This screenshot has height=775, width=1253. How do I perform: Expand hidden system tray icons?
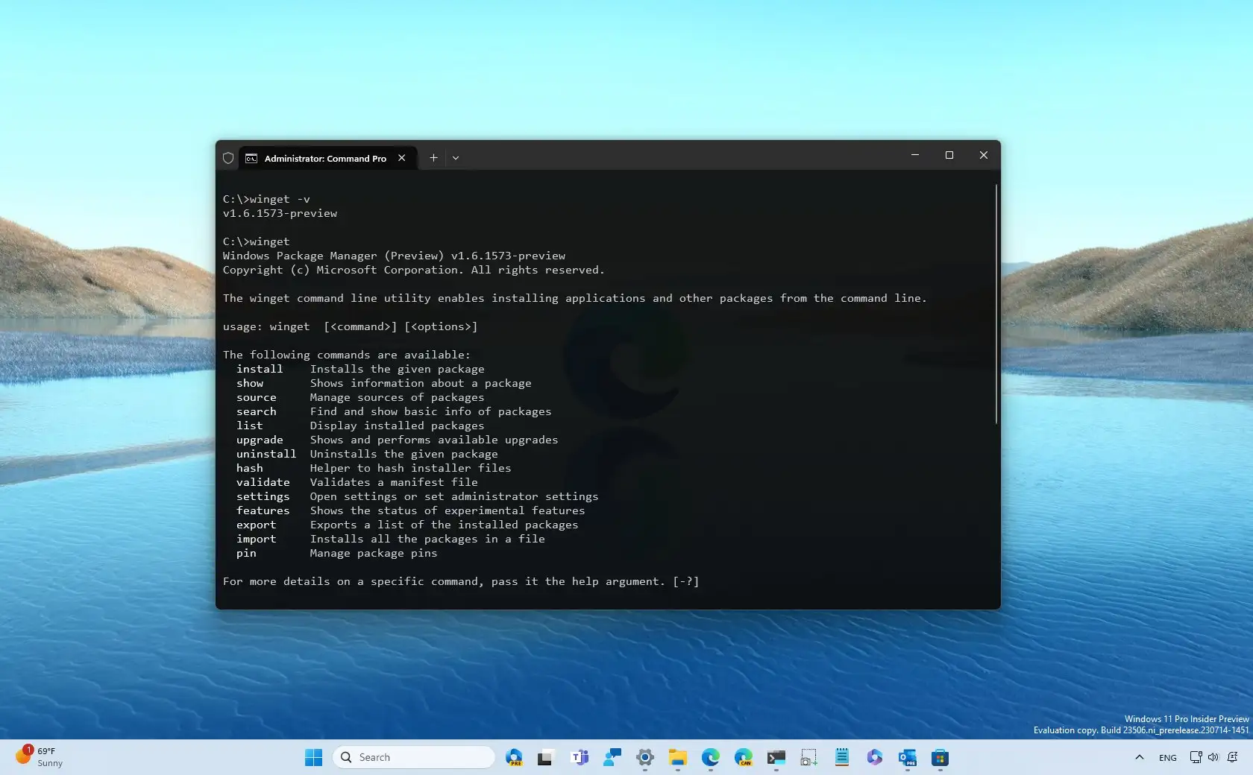[1139, 757]
